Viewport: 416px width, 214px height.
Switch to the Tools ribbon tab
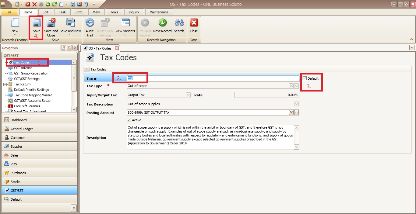(114, 12)
